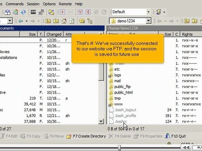Open the local Forward history dropdown arrow
The width and height of the screenshot is (202, 151).
tap(39, 21)
